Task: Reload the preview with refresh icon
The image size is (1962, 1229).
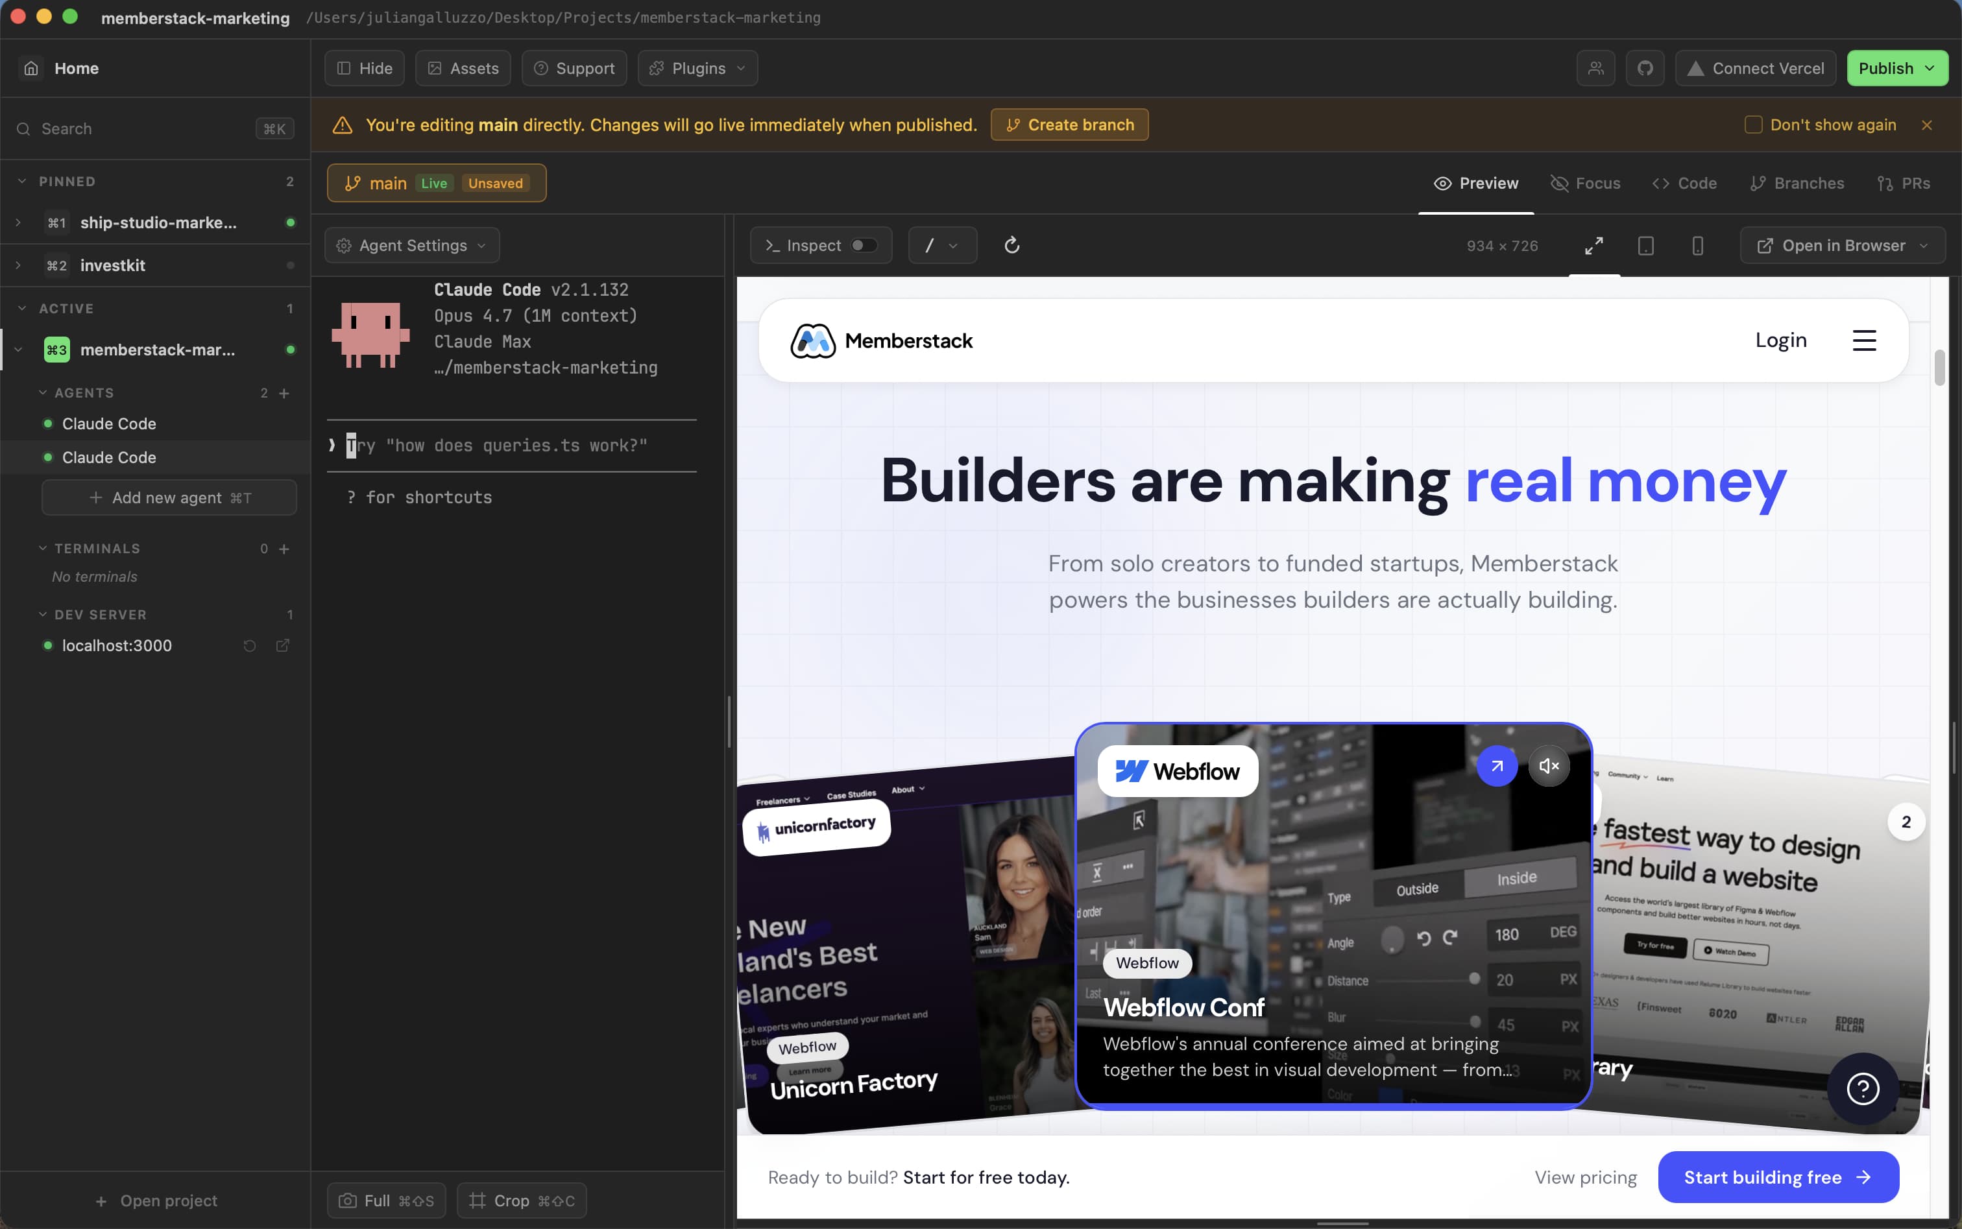Action: (x=1011, y=245)
